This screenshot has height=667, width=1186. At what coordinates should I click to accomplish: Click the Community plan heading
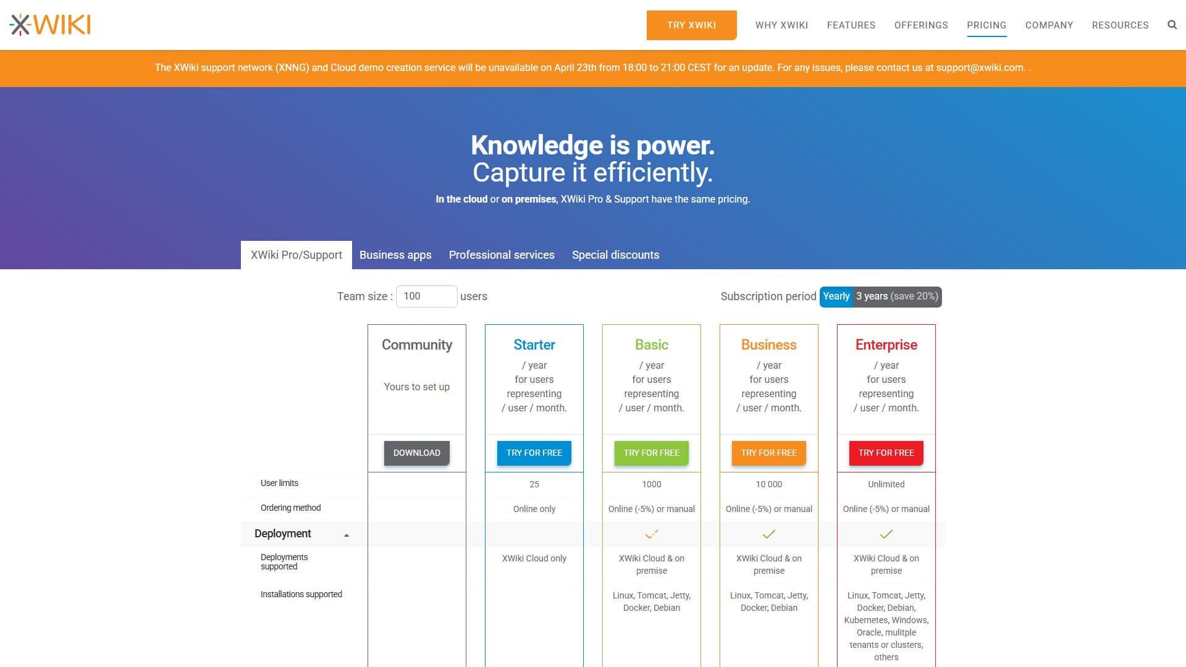tap(417, 345)
